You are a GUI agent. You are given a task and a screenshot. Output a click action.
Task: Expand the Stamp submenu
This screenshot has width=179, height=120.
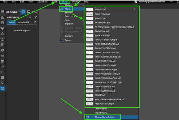(x=72, y=9)
